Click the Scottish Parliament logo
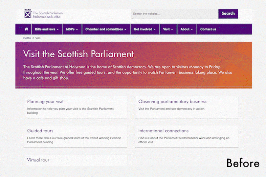Image resolution: width=266 pixels, height=177 pixels. [44, 14]
